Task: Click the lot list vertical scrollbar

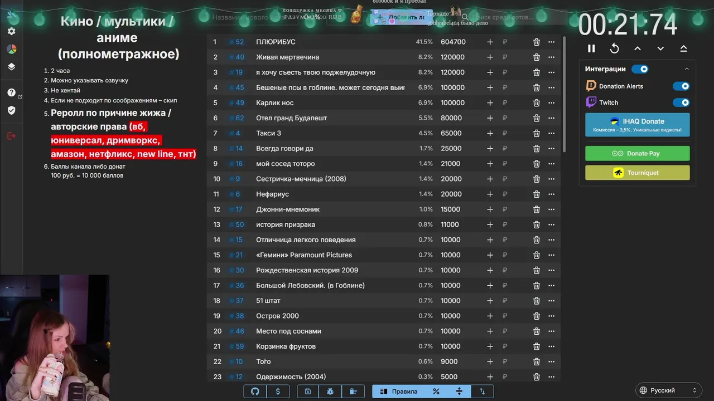Action: (565, 95)
